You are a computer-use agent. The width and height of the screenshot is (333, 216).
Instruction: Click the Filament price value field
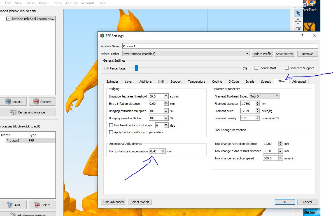248,111
